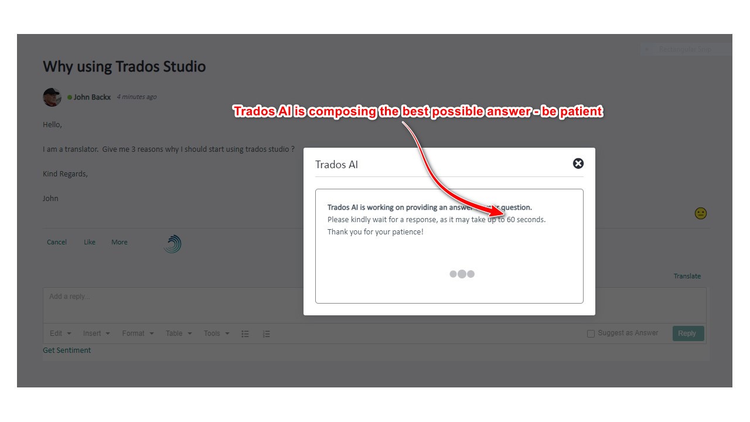Open the Insert menu in the editor
The height and width of the screenshot is (422, 750).
97,333
